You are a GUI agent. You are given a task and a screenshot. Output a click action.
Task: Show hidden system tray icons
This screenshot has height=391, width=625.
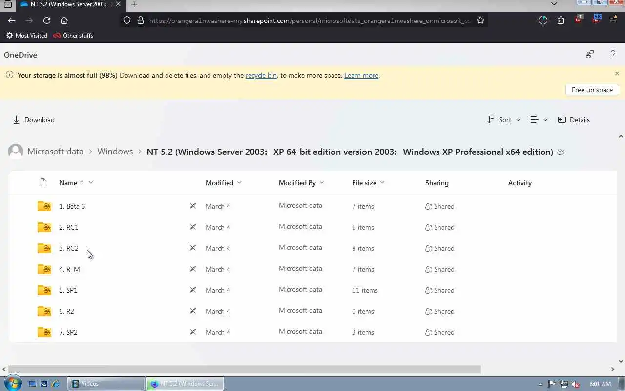pyautogui.click(x=540, y=384)
